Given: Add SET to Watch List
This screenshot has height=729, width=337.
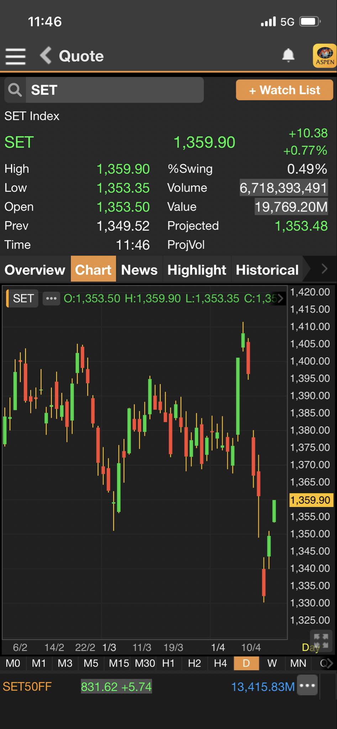Looking at the screenshot, I should (284, 90).
